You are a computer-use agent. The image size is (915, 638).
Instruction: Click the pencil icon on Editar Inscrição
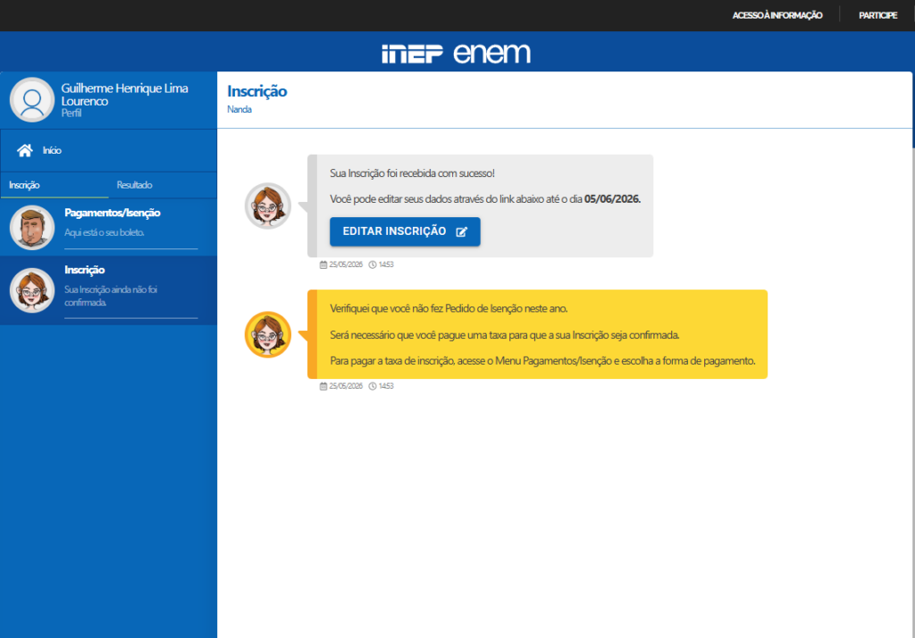pyautogui.click(x=462, y=231)
